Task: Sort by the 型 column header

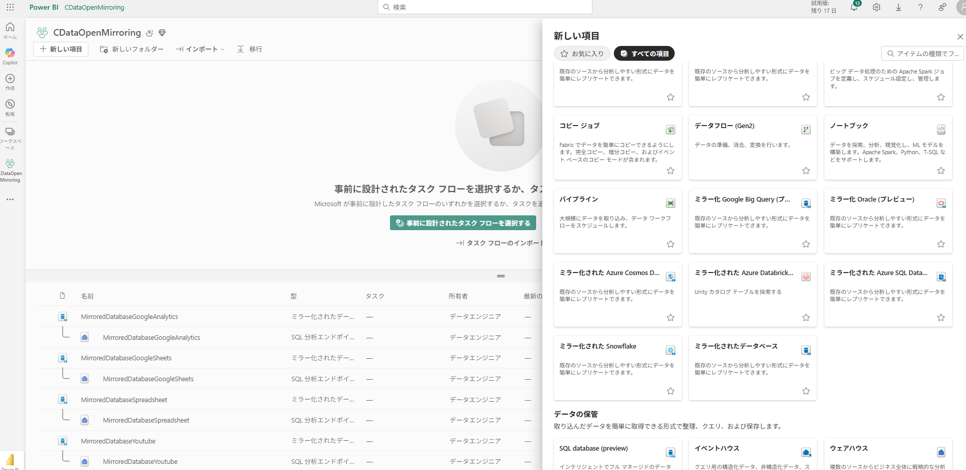Action: pyautogui.click(x=294, y=296)
